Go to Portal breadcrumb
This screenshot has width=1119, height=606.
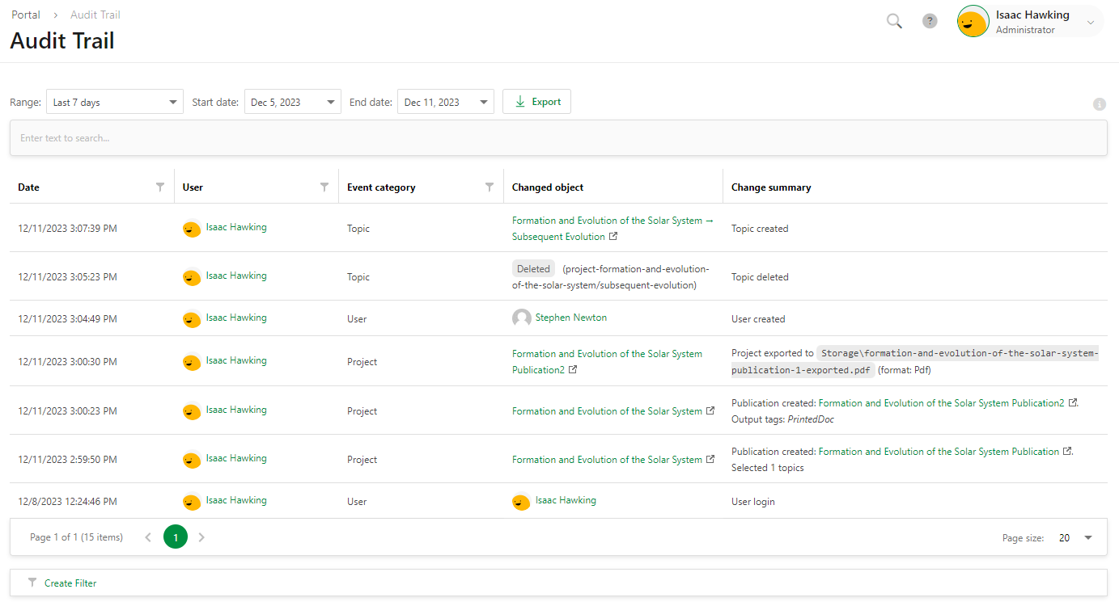tap(26, 15)
